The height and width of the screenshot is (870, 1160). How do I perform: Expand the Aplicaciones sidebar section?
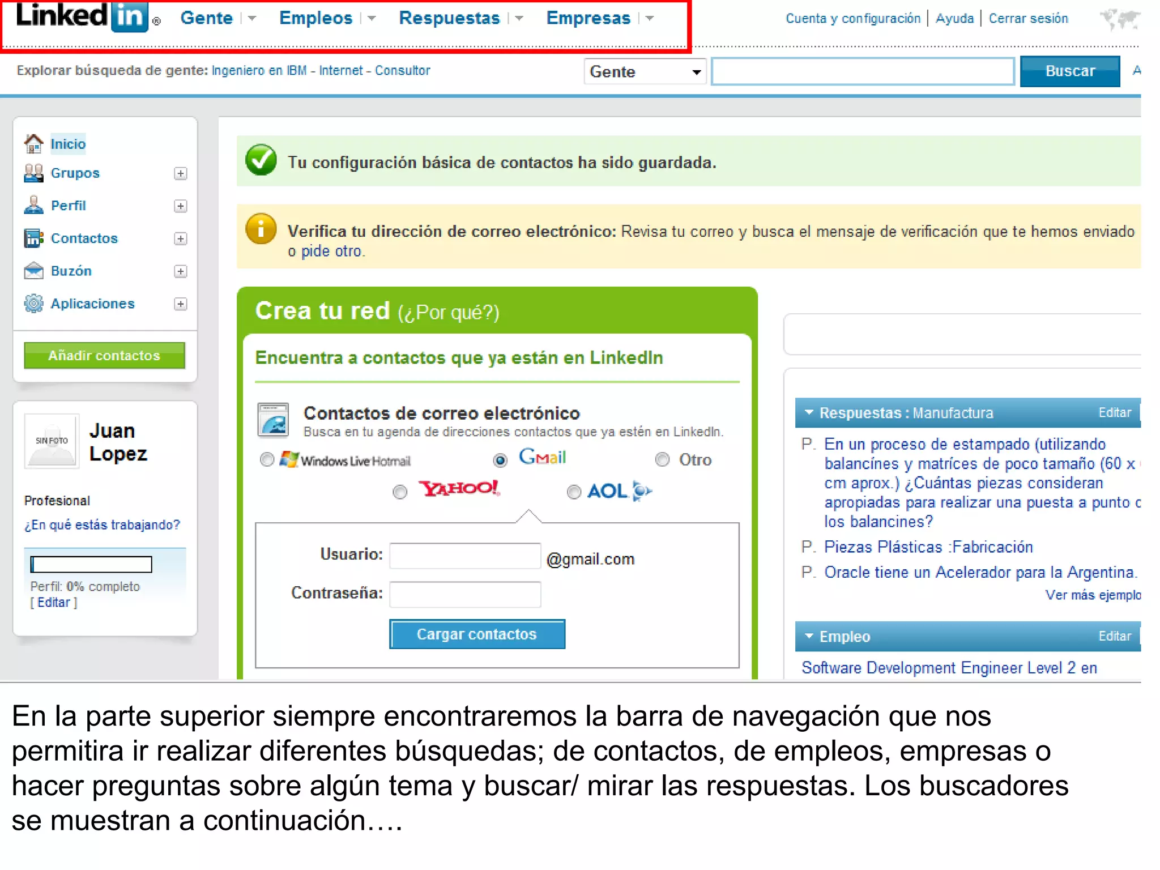(x=180, y=304)
